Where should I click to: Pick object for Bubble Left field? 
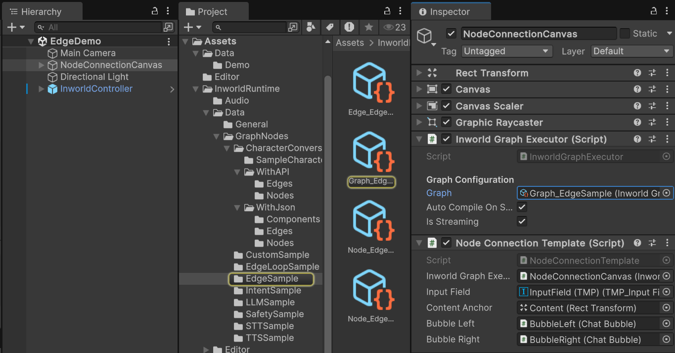(666, 324)
